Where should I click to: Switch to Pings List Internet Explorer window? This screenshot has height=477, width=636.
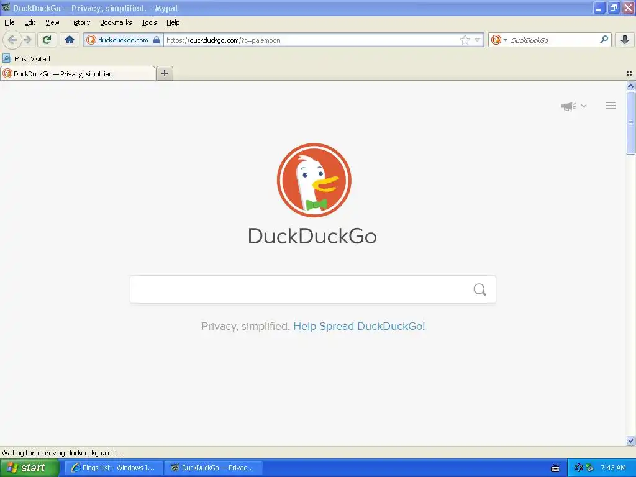click(x=114, y=468)
